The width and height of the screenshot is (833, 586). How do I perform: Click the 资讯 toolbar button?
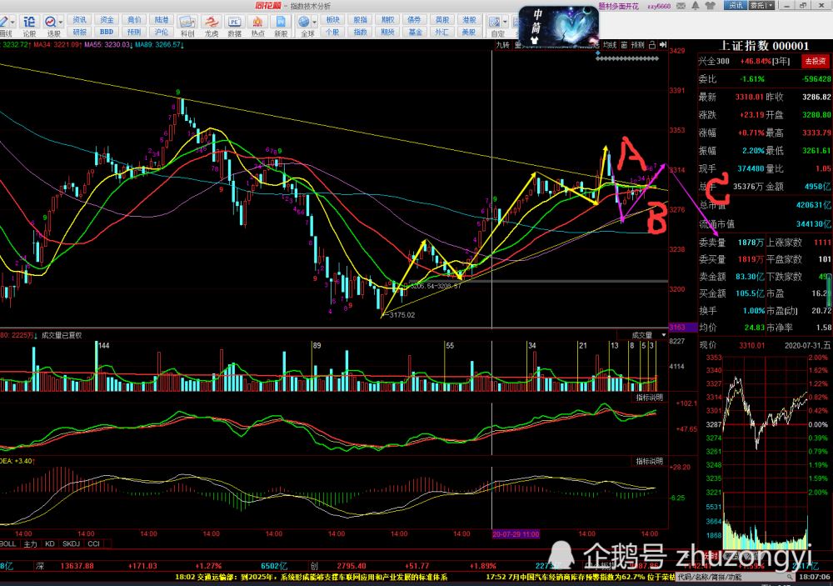tap(79, 20)
